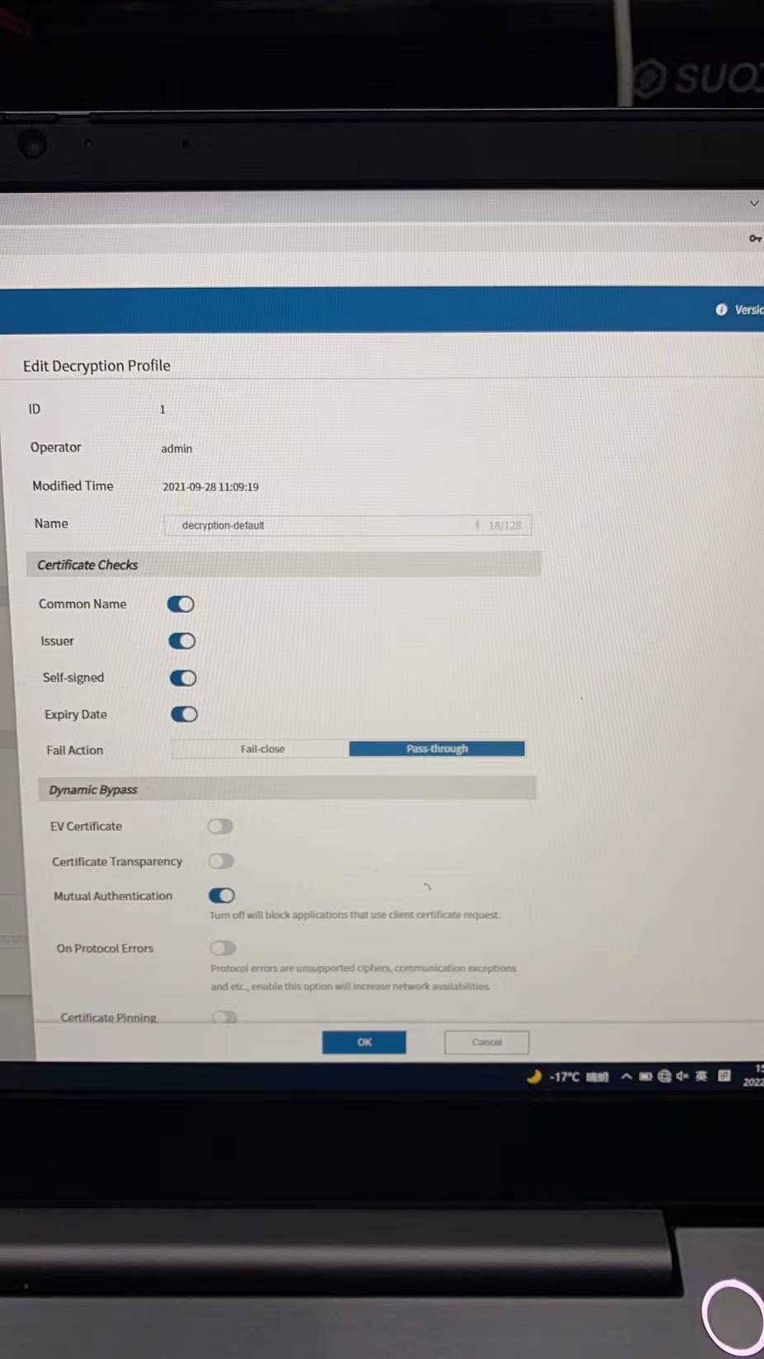This screenshot has width=764, height=1359.
Task: Show hidden system tray icons
Action: point(626,1077)
